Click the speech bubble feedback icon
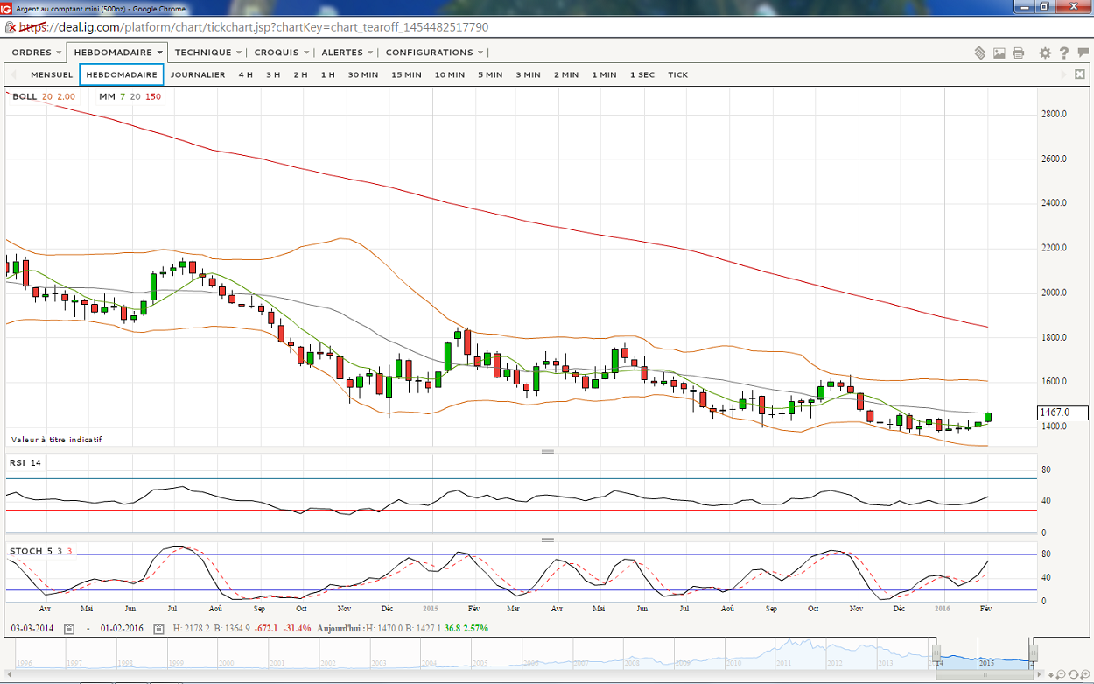 [x=1081, y=53]
